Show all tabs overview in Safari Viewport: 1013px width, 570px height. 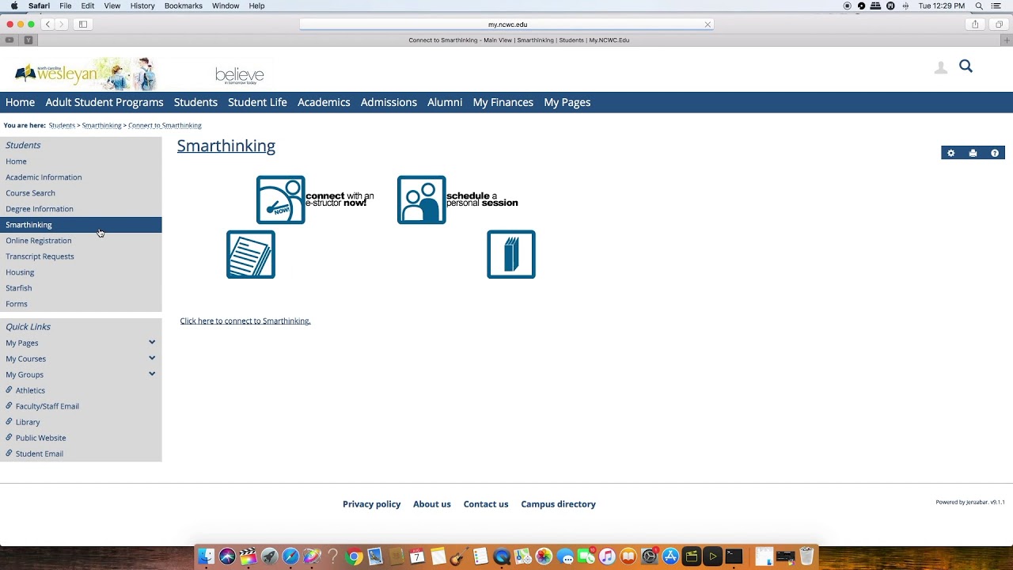pos(999,25)
